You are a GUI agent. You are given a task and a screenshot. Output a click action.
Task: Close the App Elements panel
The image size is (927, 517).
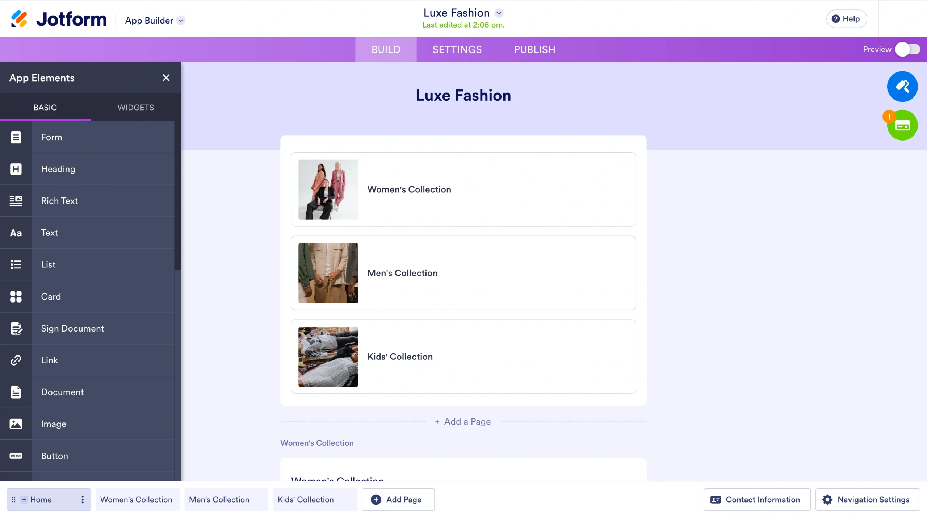166,78
